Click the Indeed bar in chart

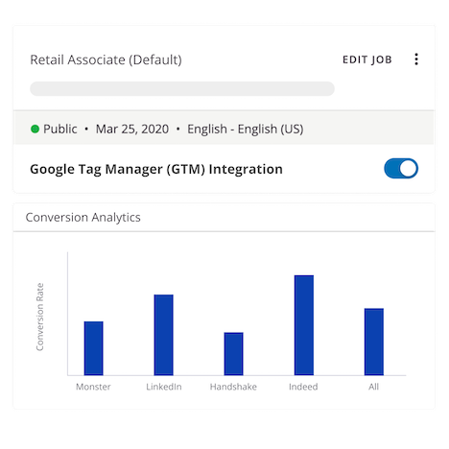[304, 325]
